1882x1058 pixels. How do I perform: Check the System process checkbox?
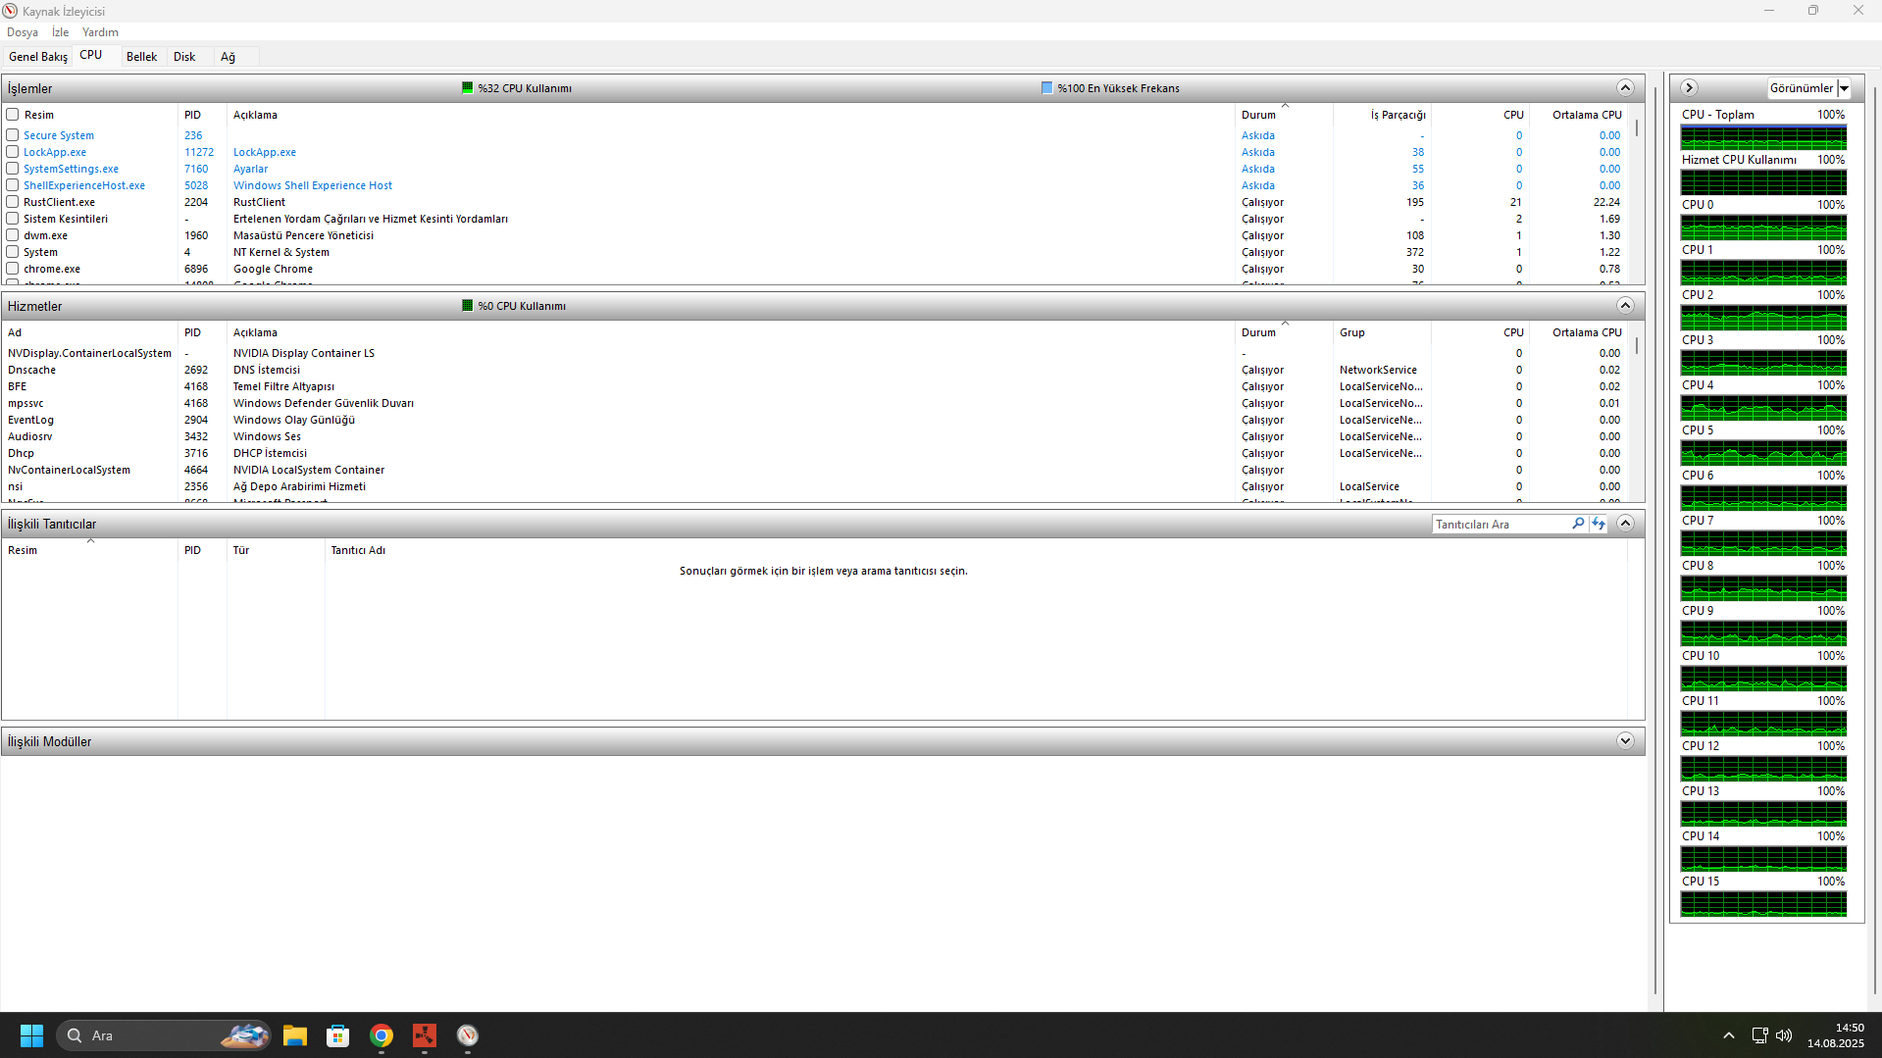(x=13, y=252)
